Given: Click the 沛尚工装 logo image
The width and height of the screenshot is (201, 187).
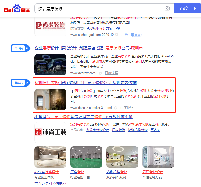Looking at the screenshot, I should pyautogui.click(x=50, y=133).
